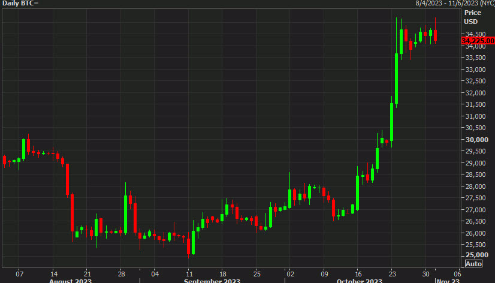This screenshot has height=283, width=495.
Task: Select the 31,500 price axis label
Action: pos(475,104)
